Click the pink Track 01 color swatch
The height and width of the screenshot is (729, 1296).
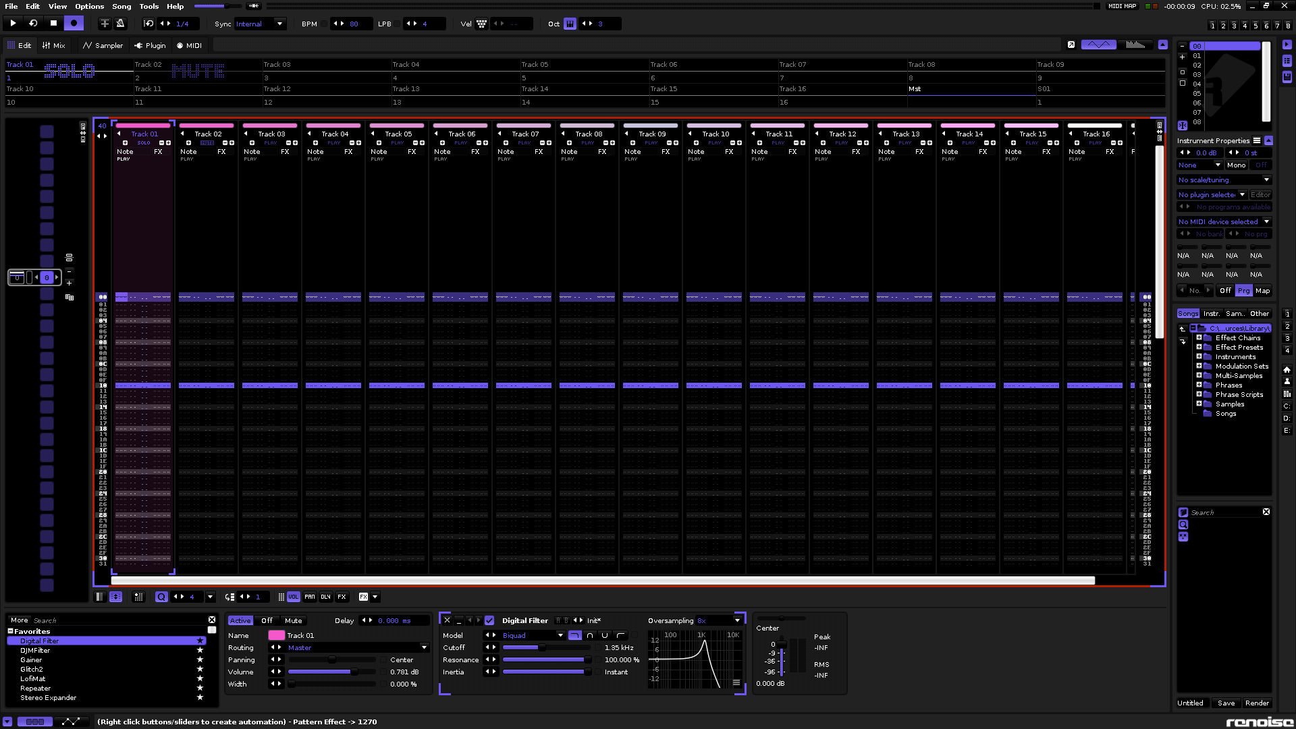pos(276,635)
